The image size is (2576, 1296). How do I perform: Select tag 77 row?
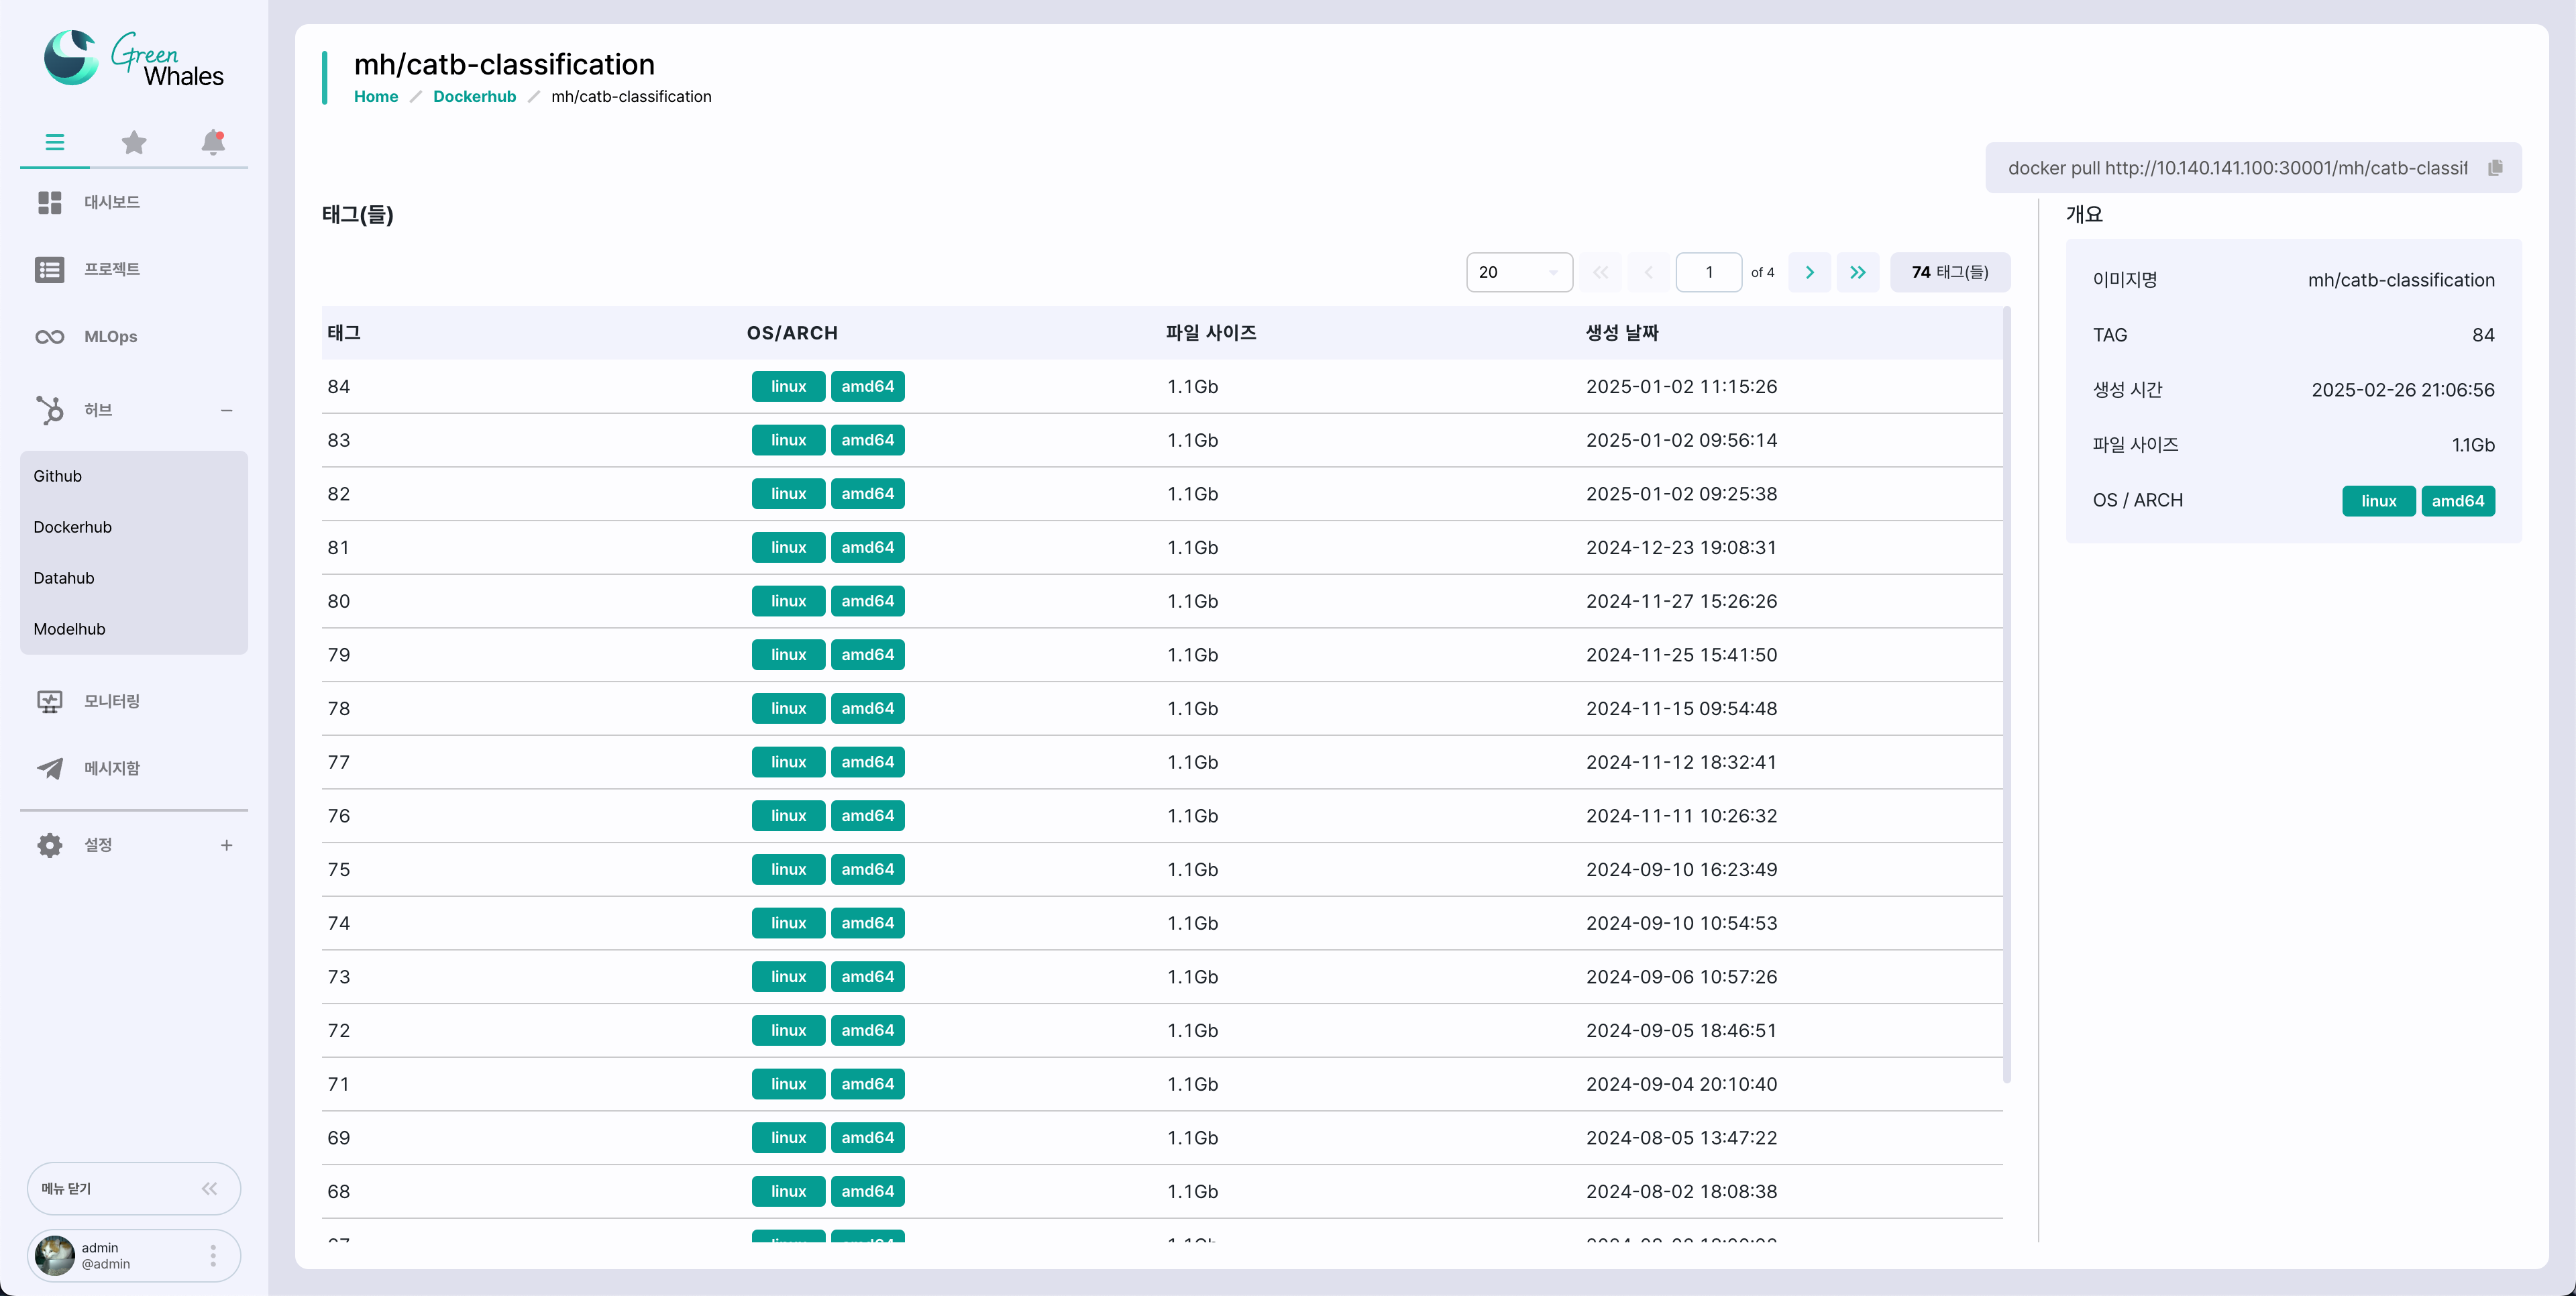[1162, 762]
